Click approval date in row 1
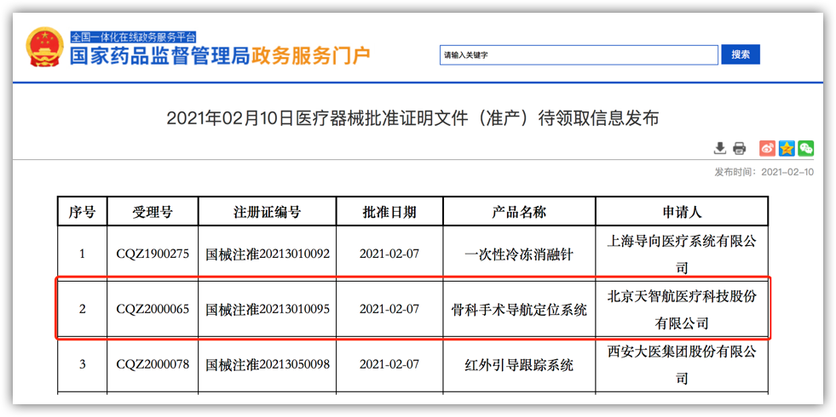This screenshot has width=836, height=417. [389, 254]
